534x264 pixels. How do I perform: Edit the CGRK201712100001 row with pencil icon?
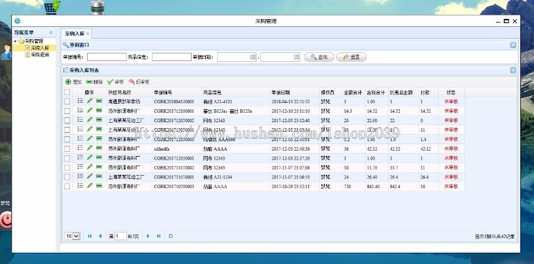click(90, 110)
